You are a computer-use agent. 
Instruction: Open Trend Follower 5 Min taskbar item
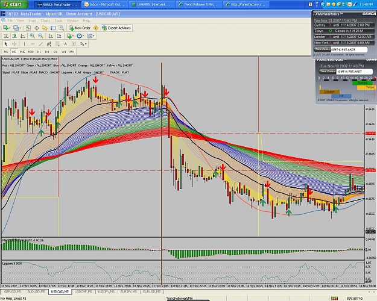tap(198, 4)
